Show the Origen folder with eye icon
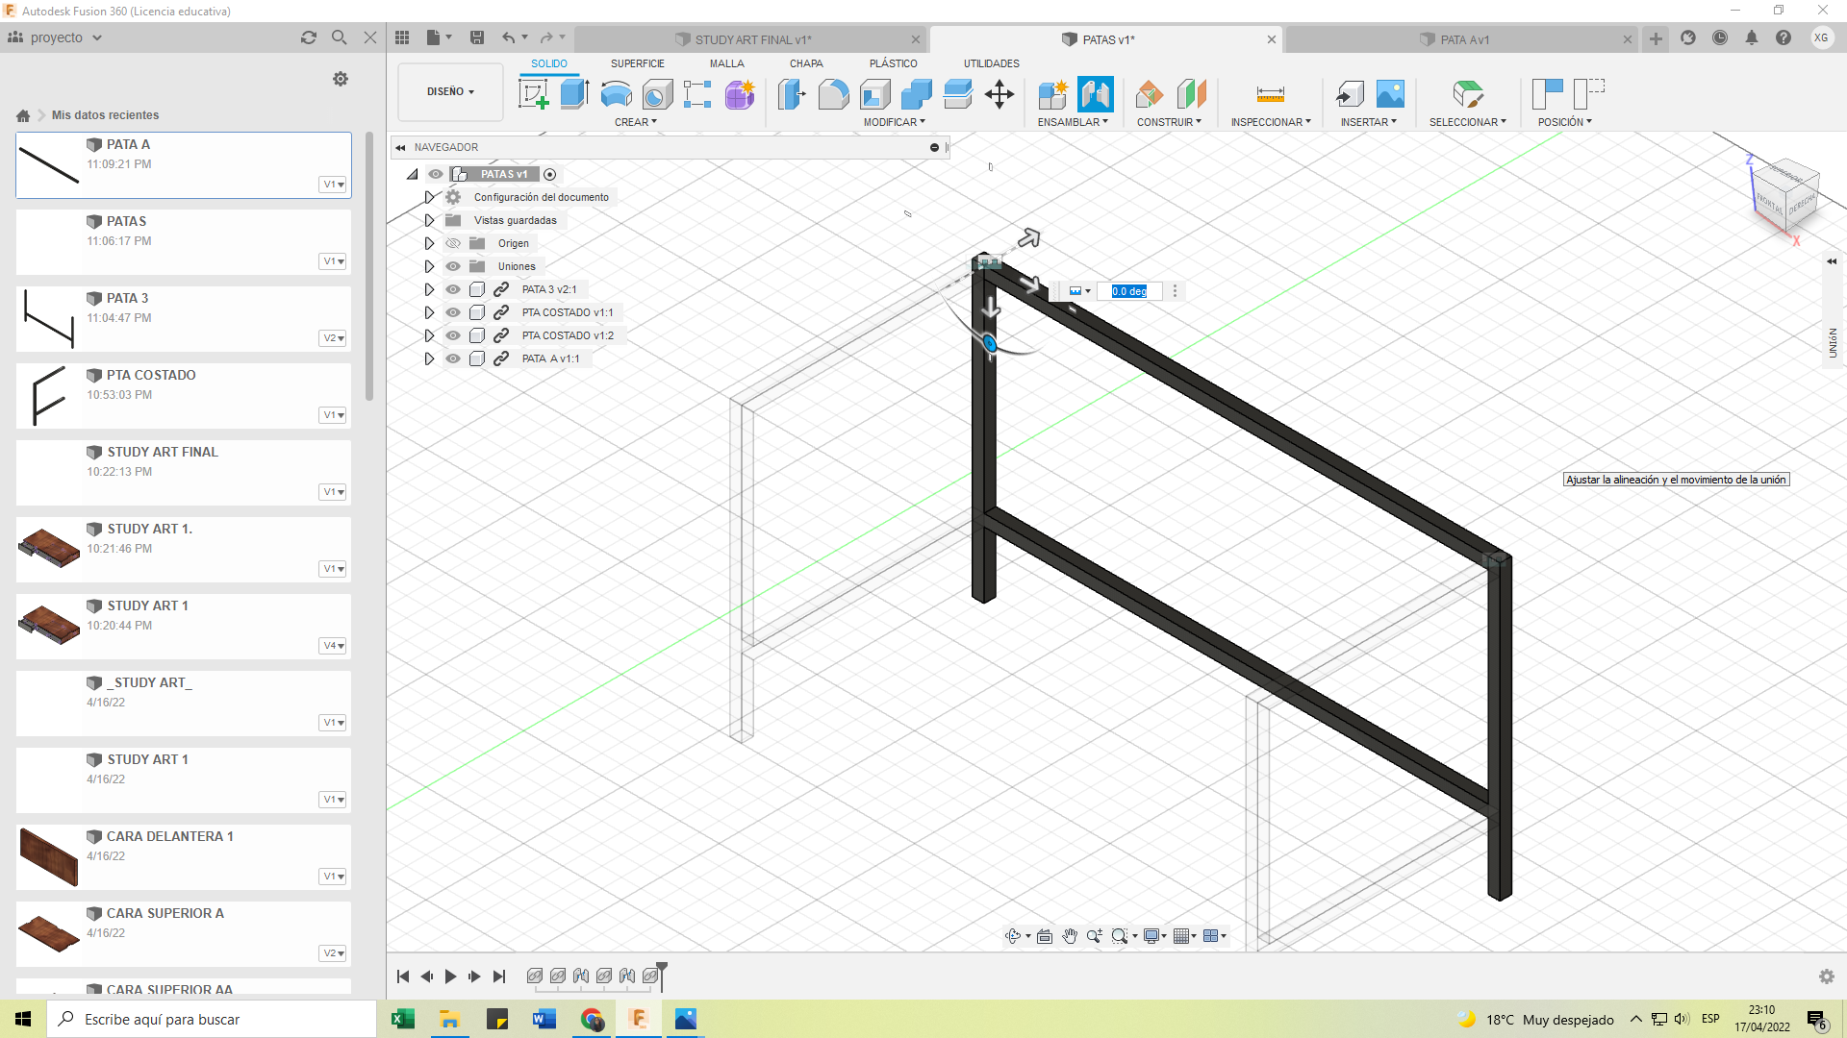Image resolution: width=1847 pixels, height=1038 pixels. coord(453,243)
